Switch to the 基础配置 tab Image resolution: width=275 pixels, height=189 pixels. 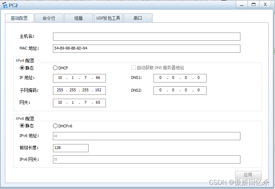click(x=19, y=18)
